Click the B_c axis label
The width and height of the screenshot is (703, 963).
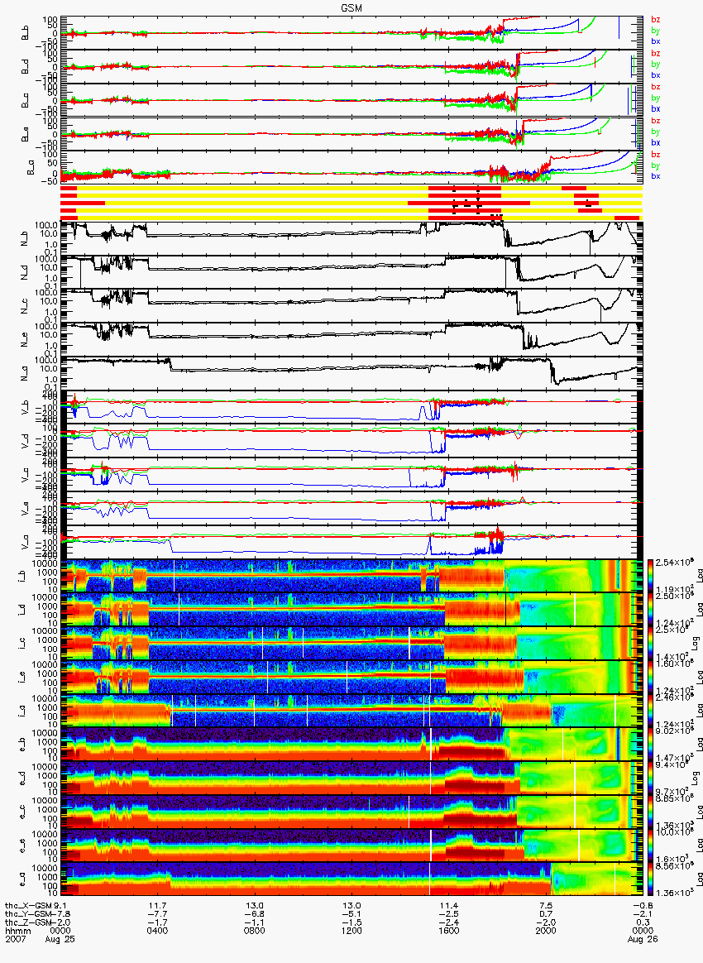point(26,101)
